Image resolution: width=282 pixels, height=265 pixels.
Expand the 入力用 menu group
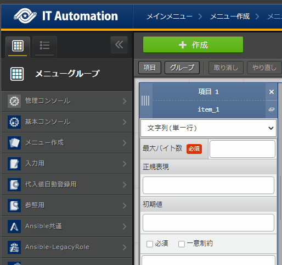pyautogui.click(x=66, y=164)
